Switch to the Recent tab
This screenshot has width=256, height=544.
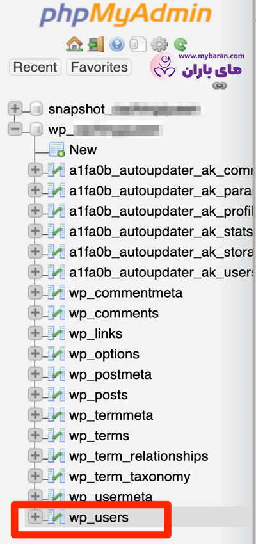point(35,67)
